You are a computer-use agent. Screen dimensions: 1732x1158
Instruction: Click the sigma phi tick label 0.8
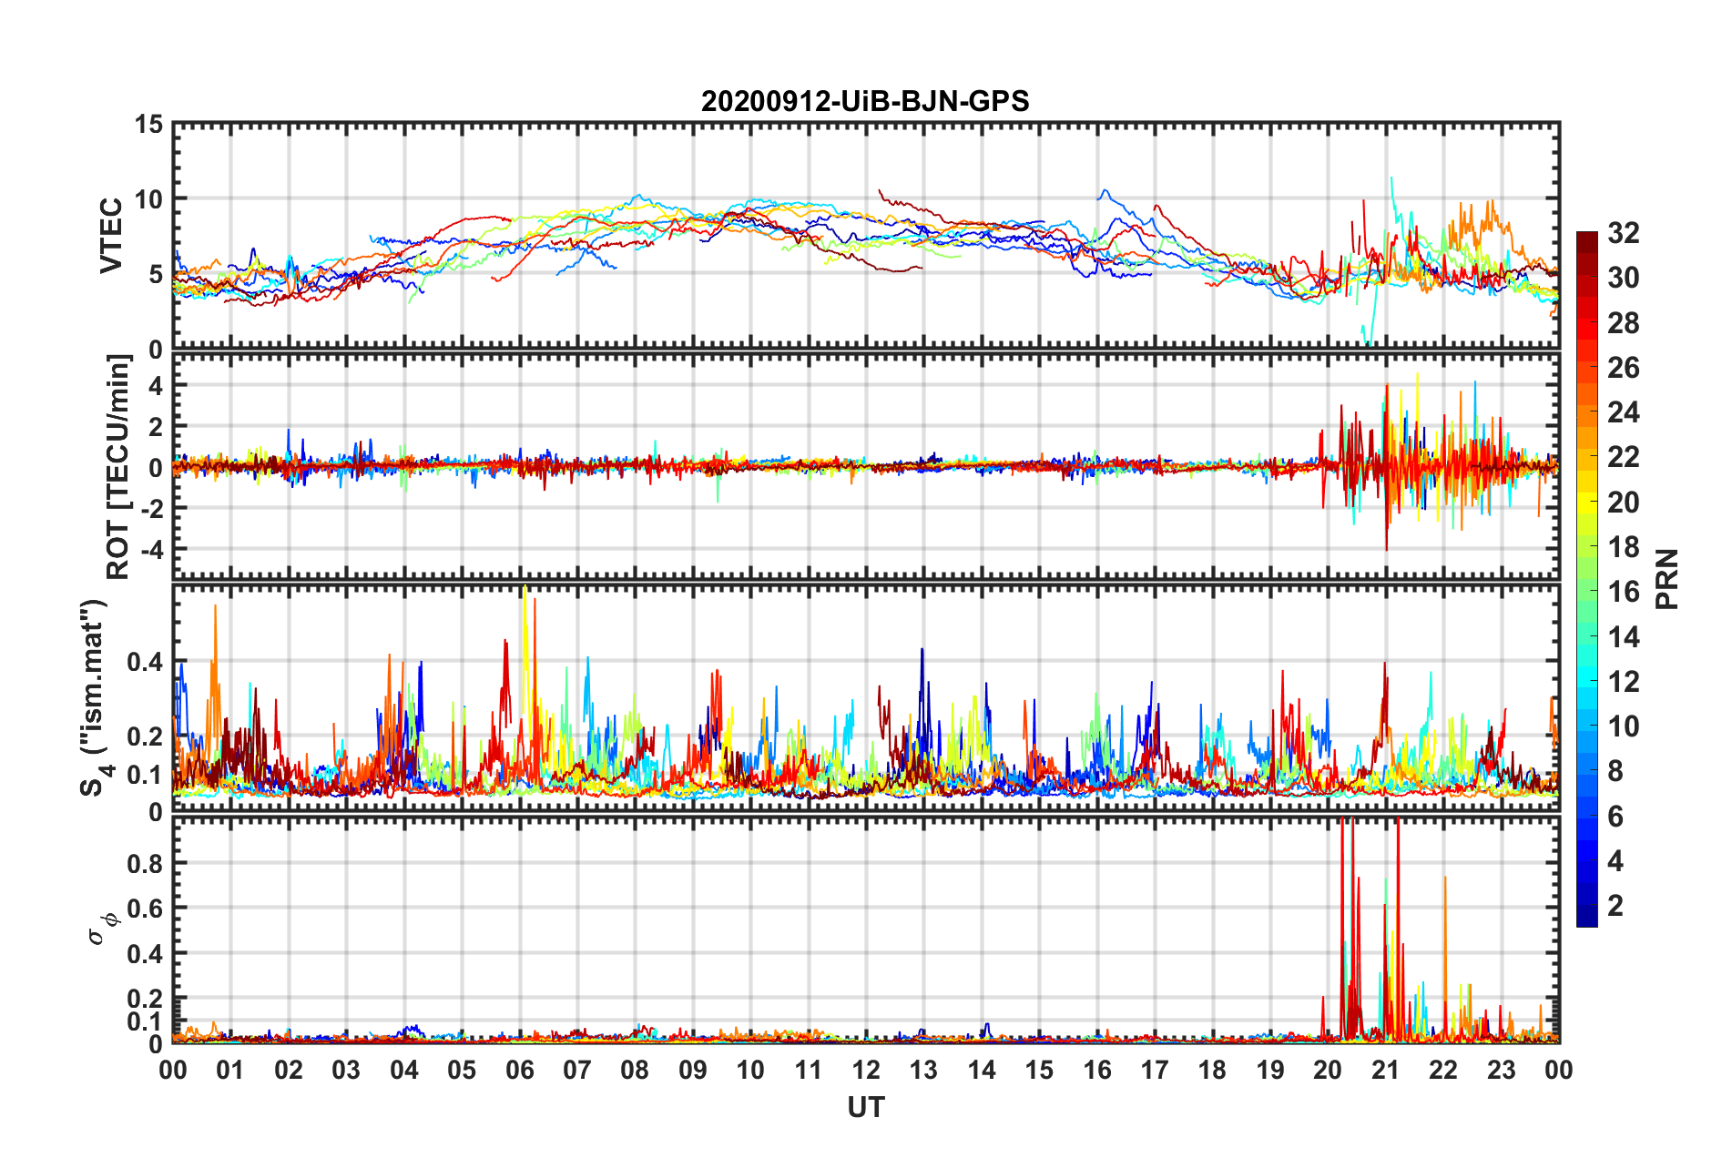pyautogui.click(x=148, y=863)
